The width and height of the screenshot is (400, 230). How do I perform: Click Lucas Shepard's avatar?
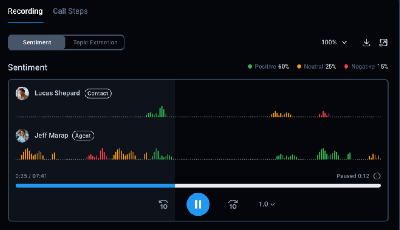coord(22,93)
